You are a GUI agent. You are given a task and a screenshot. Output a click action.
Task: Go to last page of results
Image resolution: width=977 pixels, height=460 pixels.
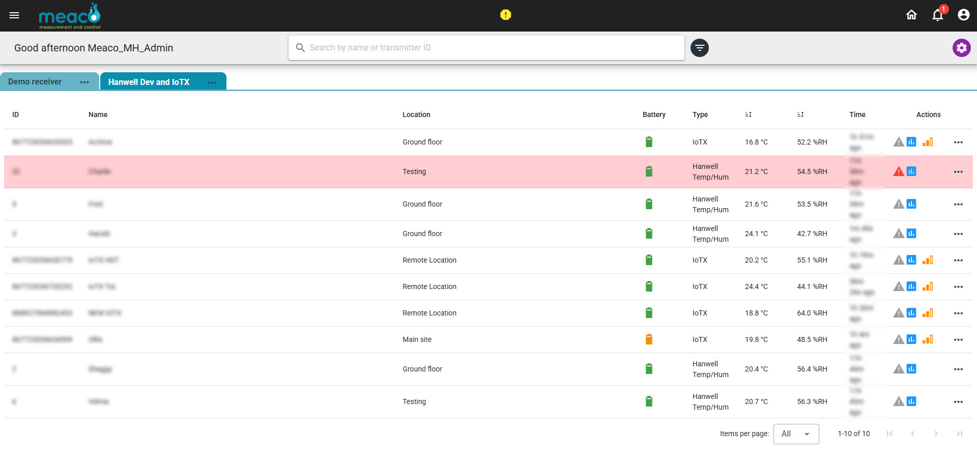pos(959,434)
